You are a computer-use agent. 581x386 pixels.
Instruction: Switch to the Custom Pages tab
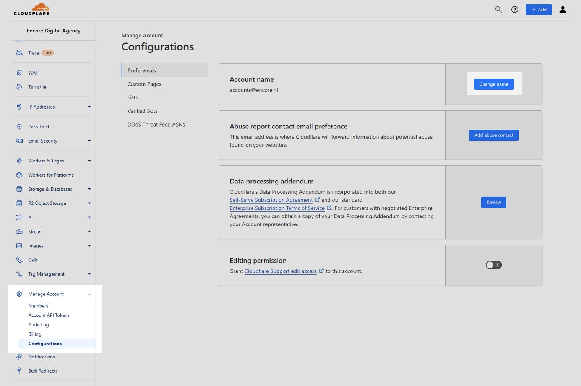click(x=144, y=84)
